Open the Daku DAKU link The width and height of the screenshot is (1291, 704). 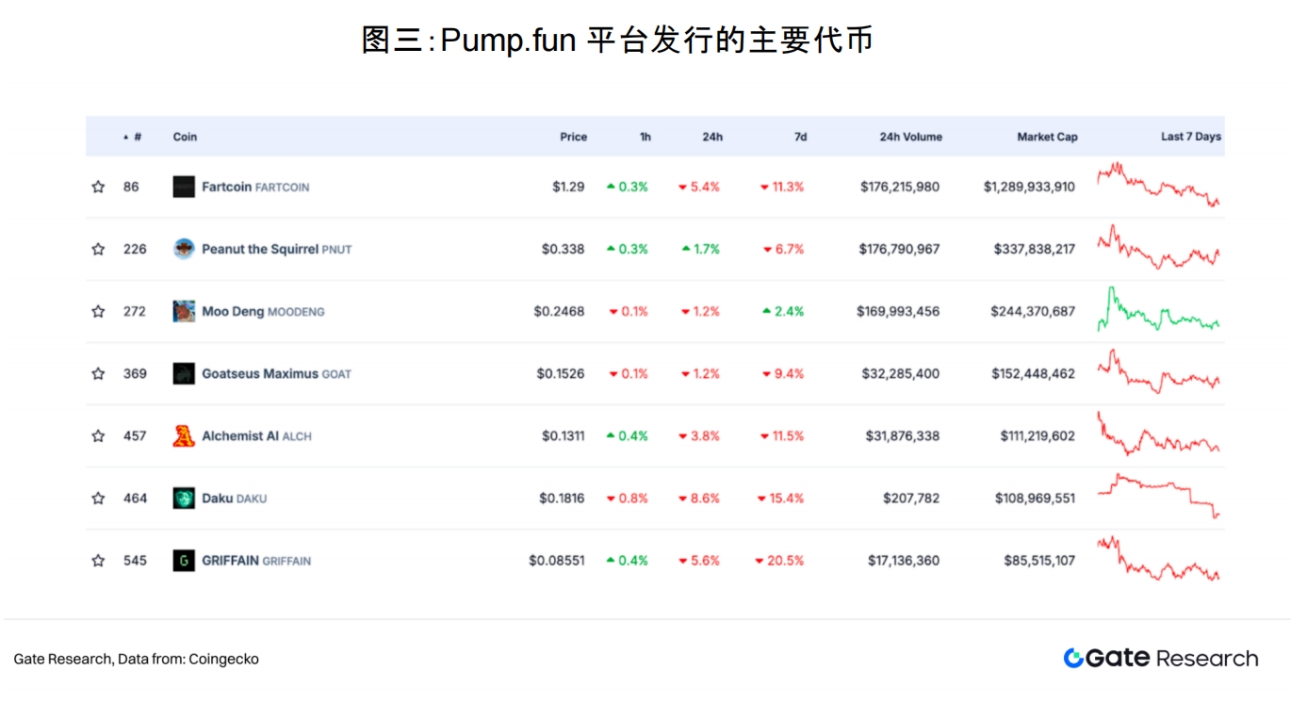pyautogui.click(x=234, y=498)
